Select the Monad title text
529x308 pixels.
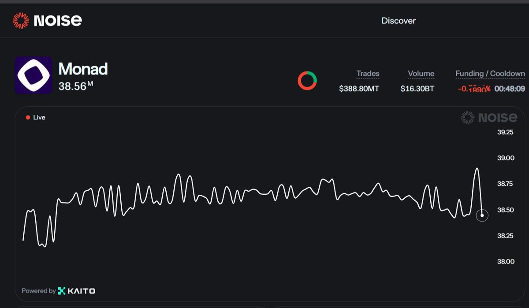coord(83,69)
